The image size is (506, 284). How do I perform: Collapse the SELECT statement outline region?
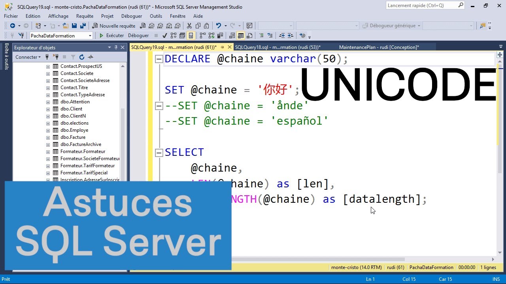pyautogui.click(x=159, y=153)
